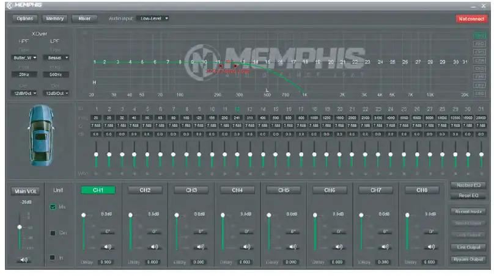Enable the Cm delay unit checkbox
Viewport: 494px width, 276px height.
point(53,233)
